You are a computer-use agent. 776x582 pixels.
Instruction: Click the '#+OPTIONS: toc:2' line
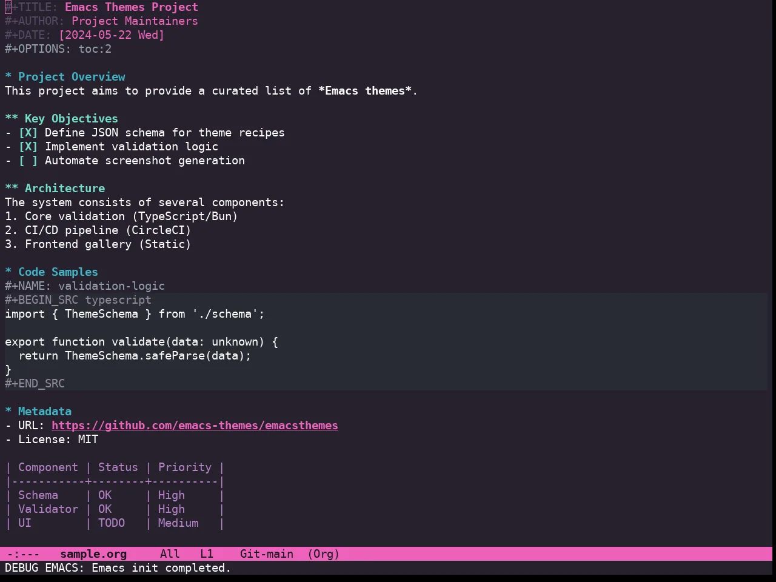[58, 49]
